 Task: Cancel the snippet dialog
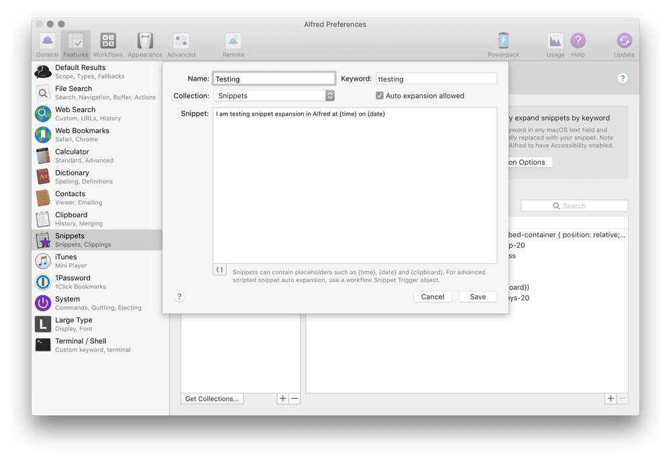point(433,297)
